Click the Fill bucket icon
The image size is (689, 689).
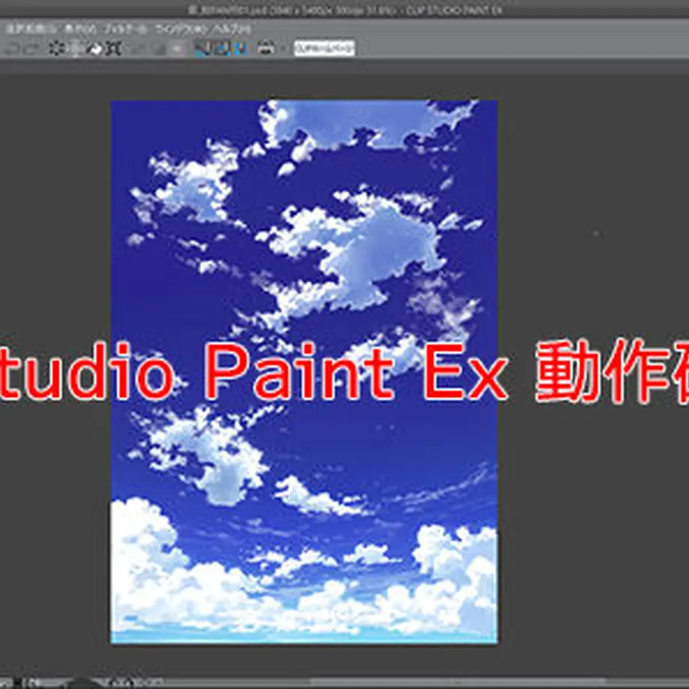click(x=94, y=49)
